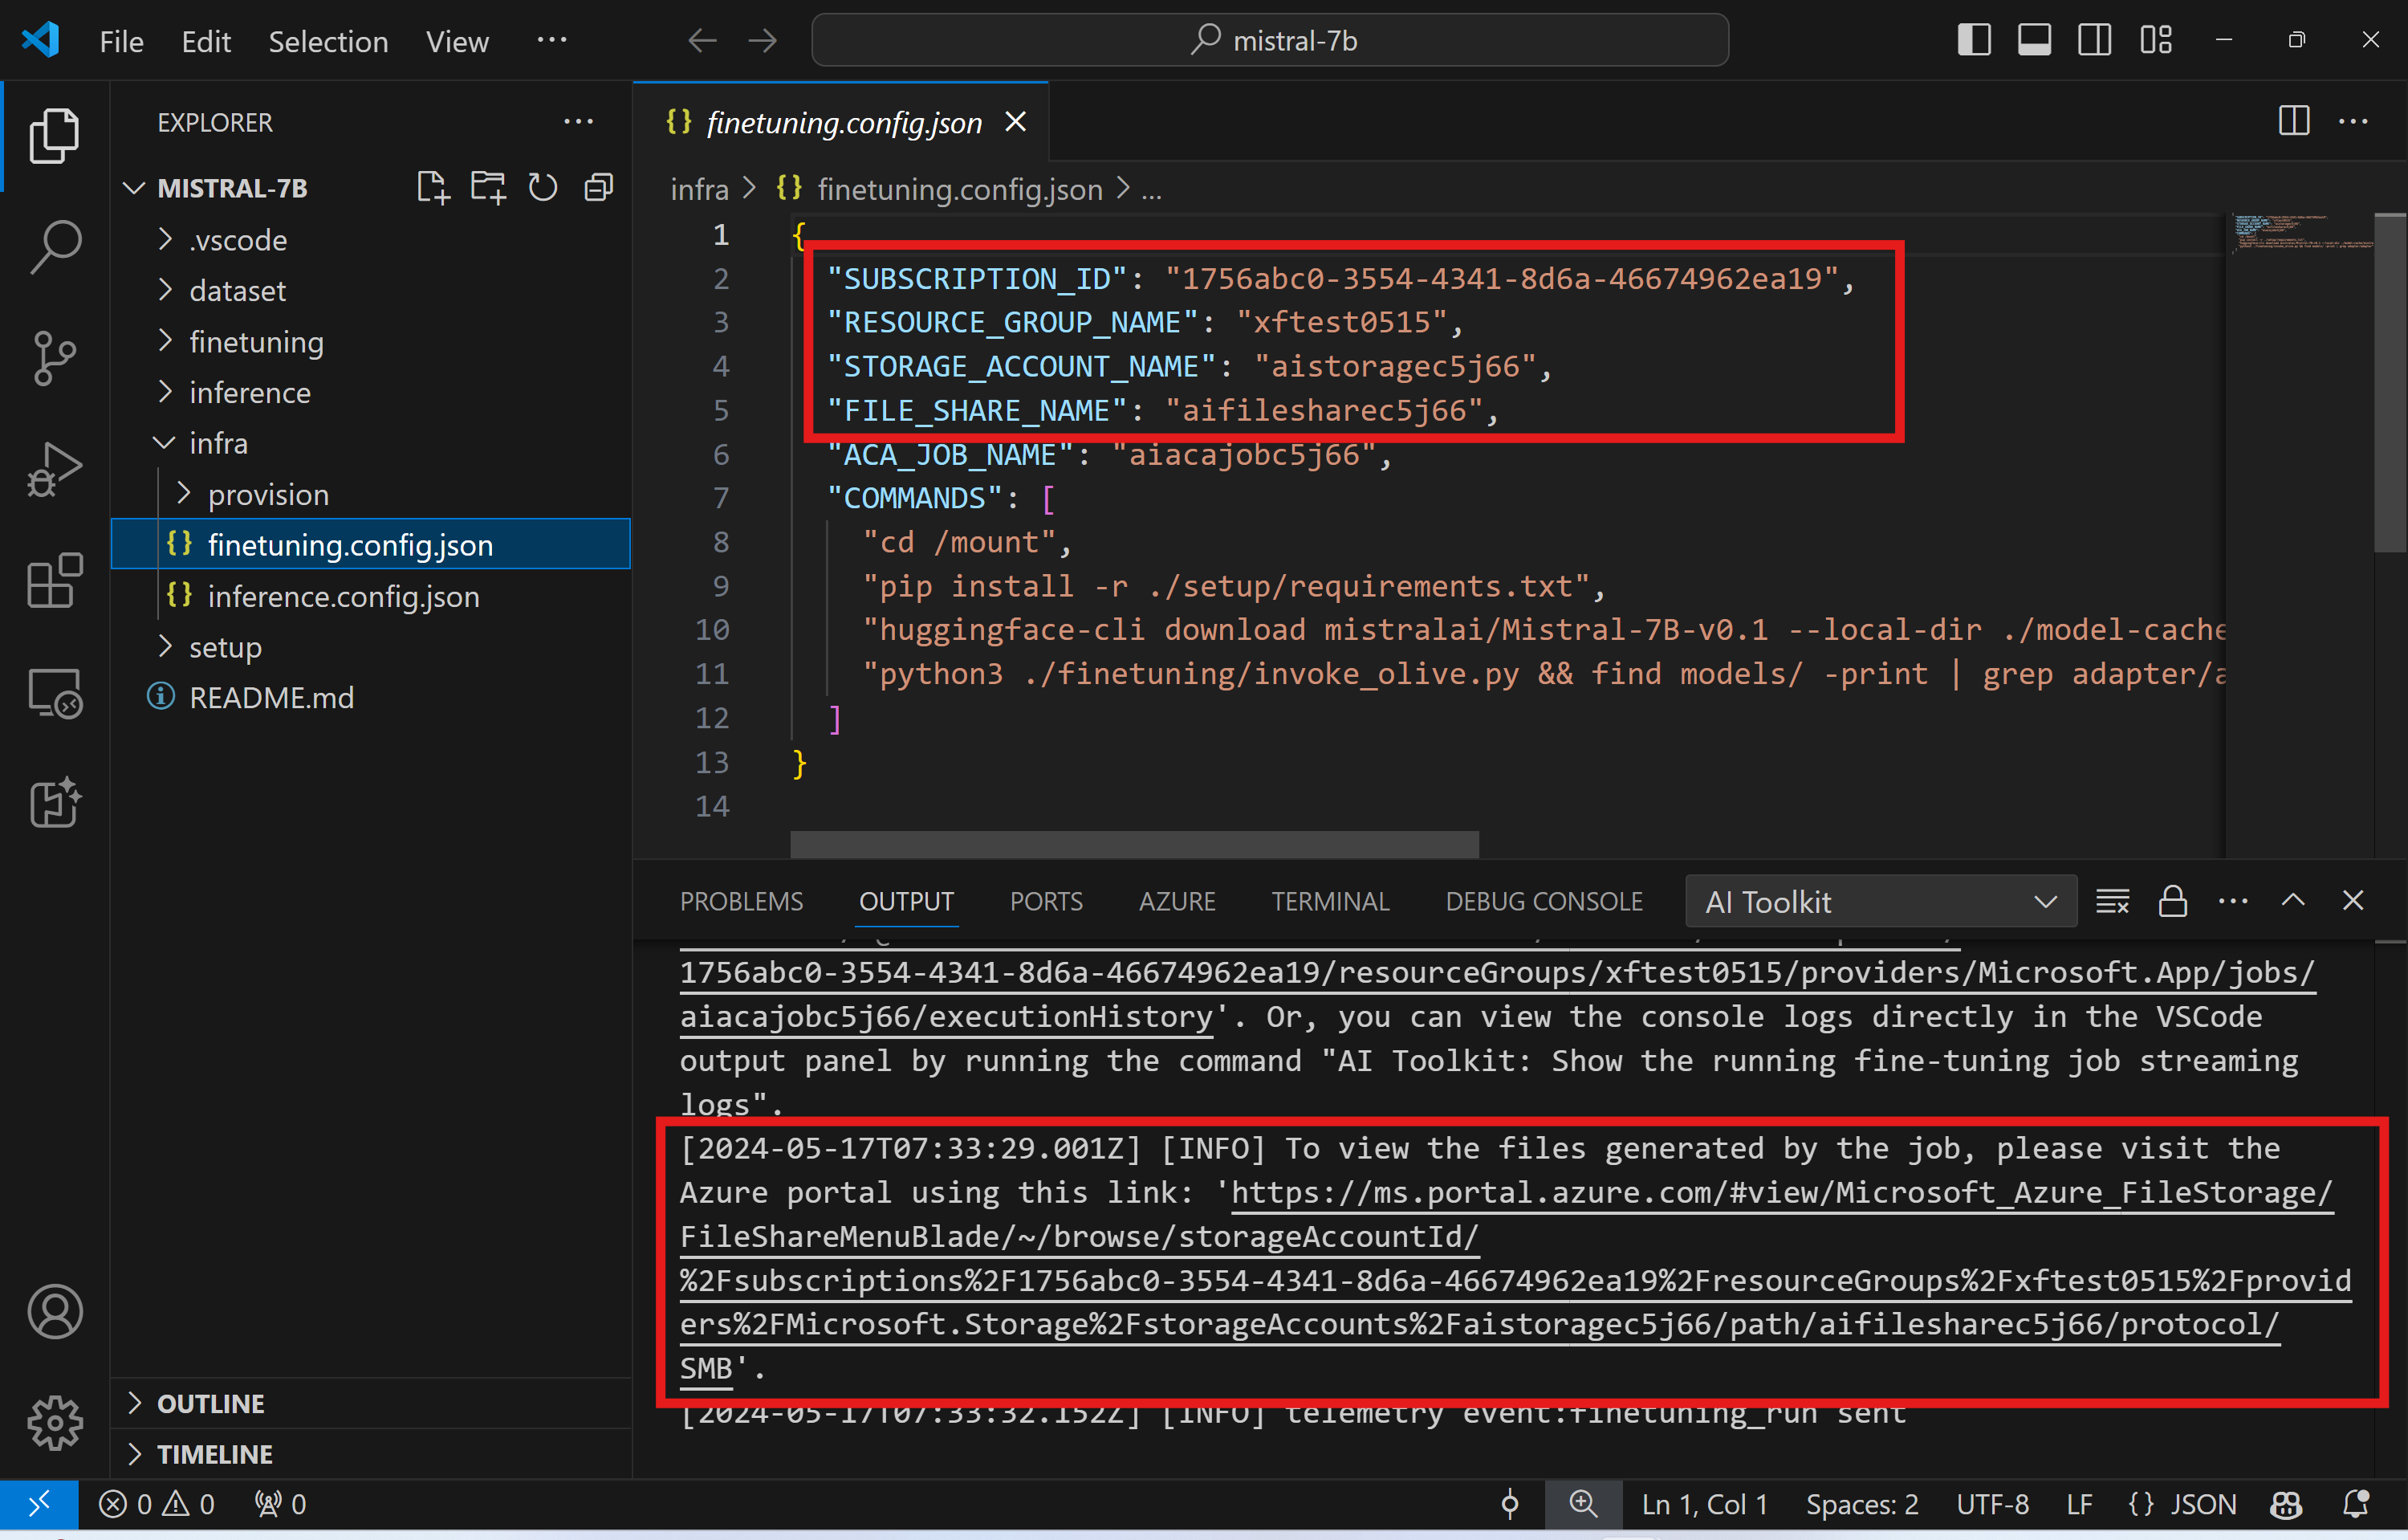Refresh the Explorer file tree
The image size is (2408, 1540).
pyautogui.click(x=543, y=188)
